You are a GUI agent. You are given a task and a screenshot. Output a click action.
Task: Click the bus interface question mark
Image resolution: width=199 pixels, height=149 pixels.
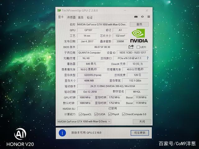[147, 58]
